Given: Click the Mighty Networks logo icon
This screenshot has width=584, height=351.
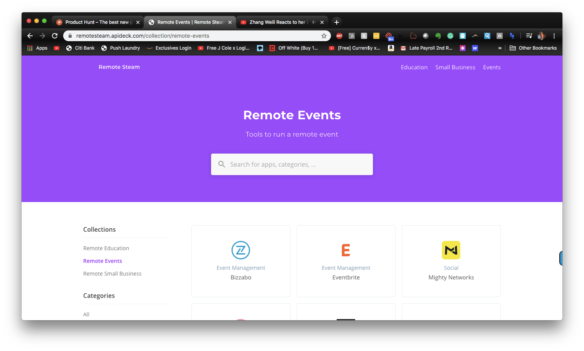Looking at the screenshot, I should [x=451, y=250].
